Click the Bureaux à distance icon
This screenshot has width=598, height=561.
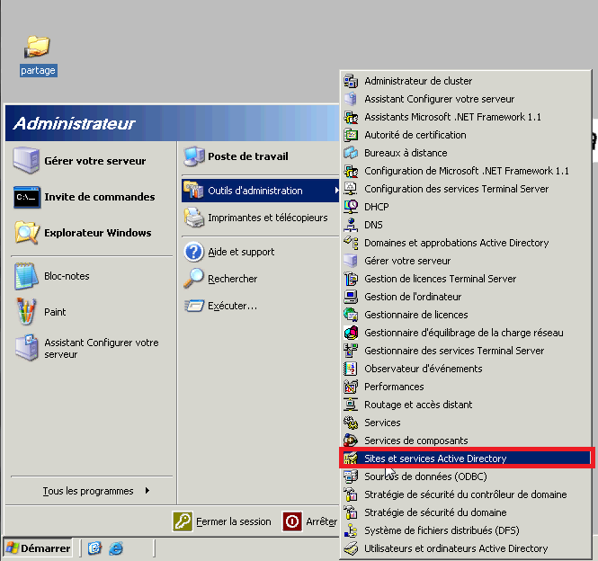click(351, 153)
